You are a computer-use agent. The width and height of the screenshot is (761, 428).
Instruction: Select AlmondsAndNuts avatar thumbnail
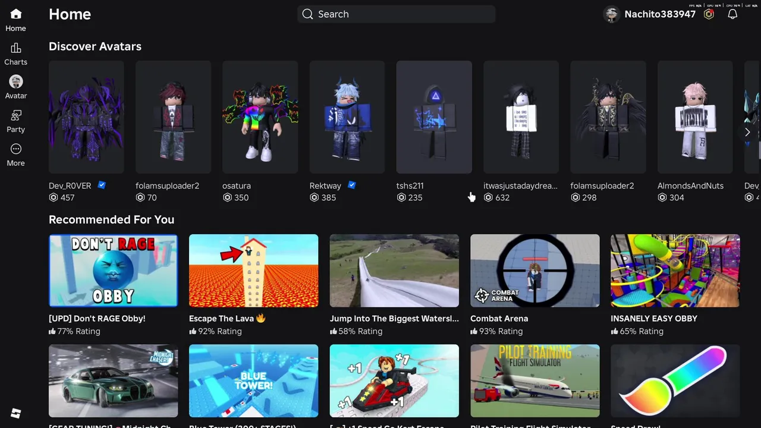click(695, 117)
